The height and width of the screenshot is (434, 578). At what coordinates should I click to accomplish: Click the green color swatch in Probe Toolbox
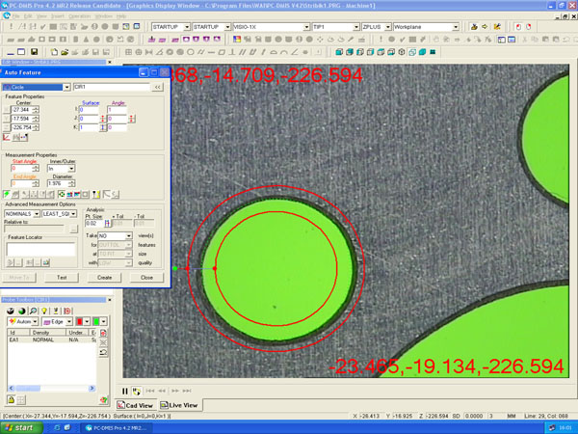[x=95, y=322]
